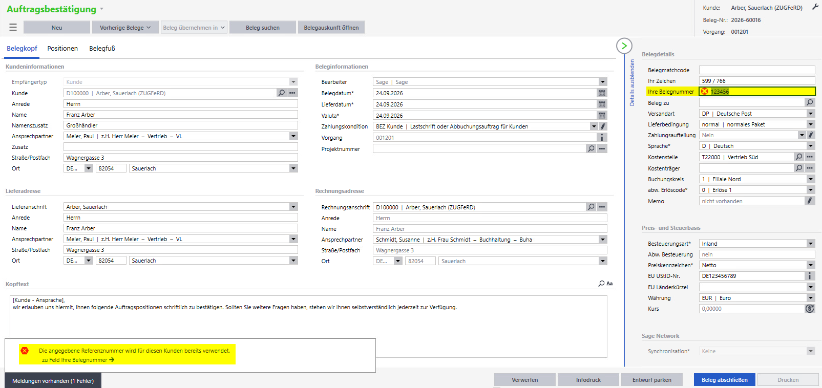Screen dimensions: 822x388
Task: Show Vorgang info icon
Action: click(602, 138)
